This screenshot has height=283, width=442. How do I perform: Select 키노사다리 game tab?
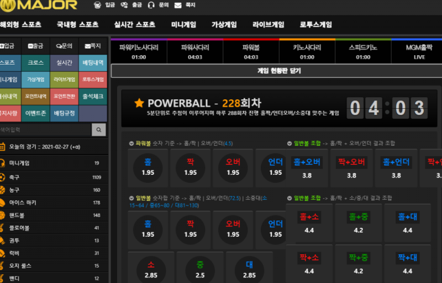[x=307, y=51]
